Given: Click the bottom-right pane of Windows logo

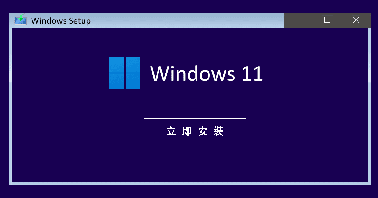Looking at the screenshot, I should pos(133,81).
